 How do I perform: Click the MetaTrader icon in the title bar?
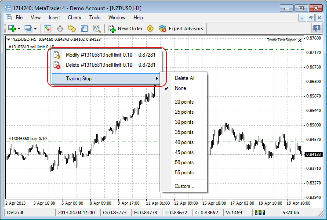pyautogui.click(x=8, y=8)
